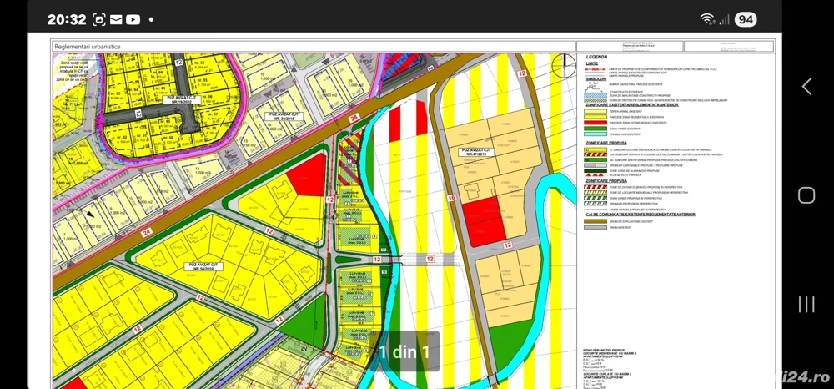The height and width of the screenshot is (389, 834).
Task: Tap the battery indicator showing 94
Action: tap(745, 18)
